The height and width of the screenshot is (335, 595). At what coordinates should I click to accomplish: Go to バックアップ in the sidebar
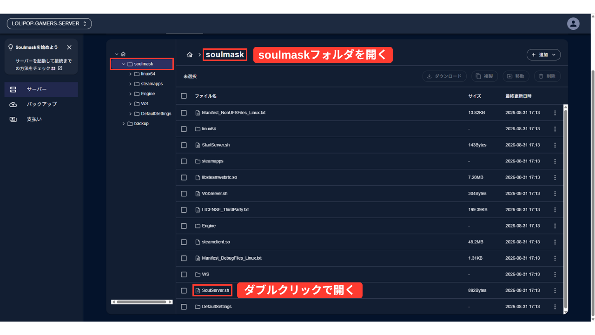coord(41,104)
